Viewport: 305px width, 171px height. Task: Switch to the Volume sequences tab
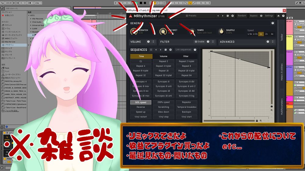[x=163, y=56]
